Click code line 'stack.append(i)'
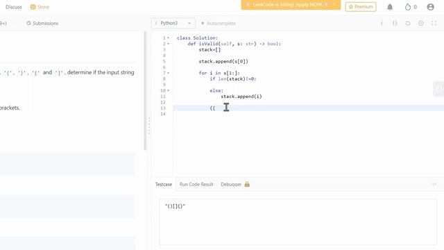 (241, 97)
